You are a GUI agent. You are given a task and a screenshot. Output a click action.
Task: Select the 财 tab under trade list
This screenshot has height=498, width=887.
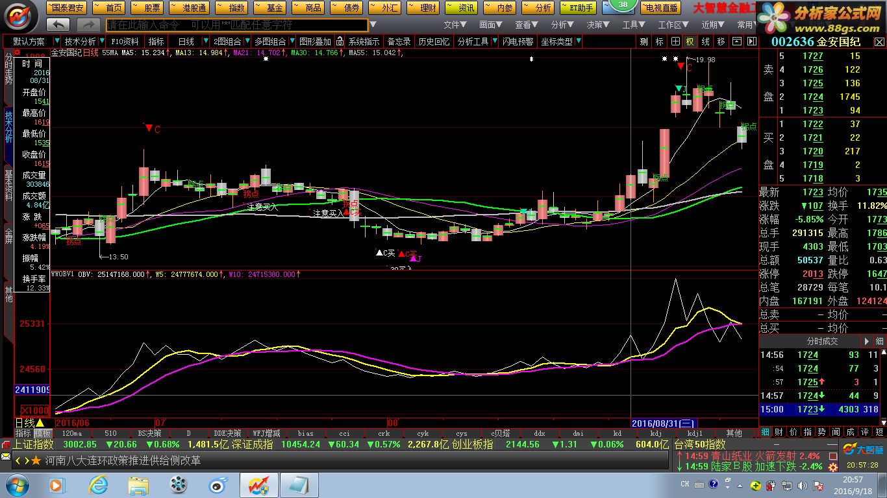[779, 432]
